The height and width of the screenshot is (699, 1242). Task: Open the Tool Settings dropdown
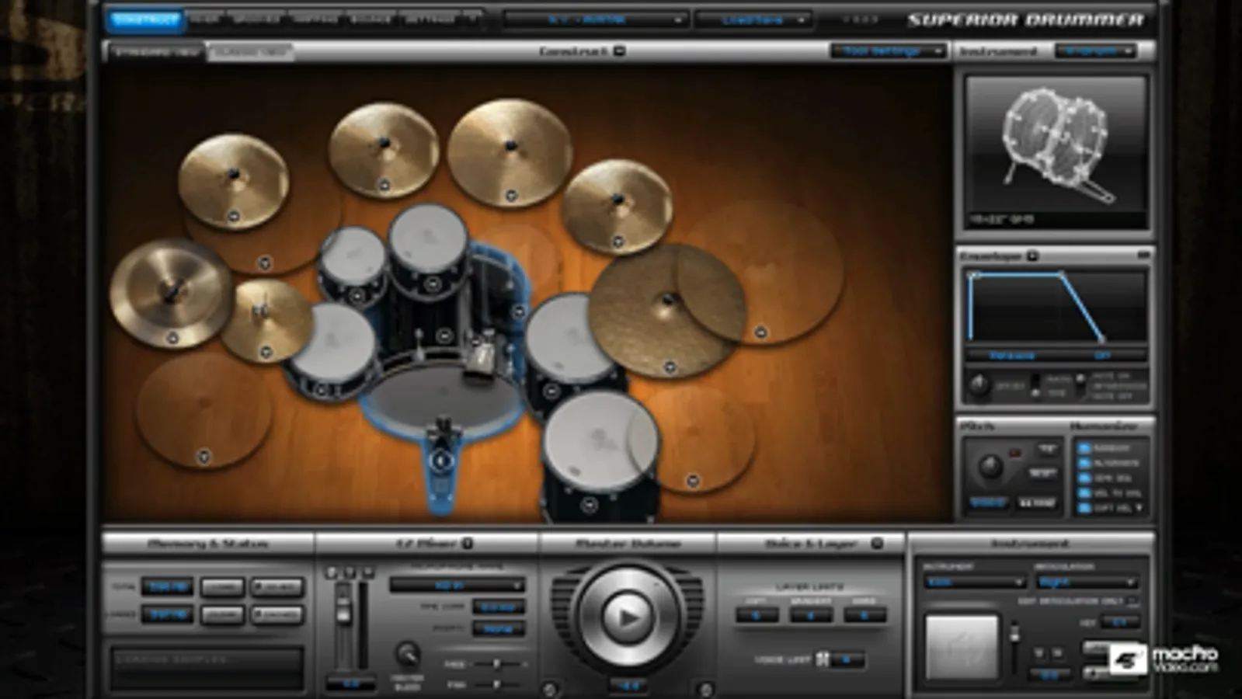[x=888, y=51]
